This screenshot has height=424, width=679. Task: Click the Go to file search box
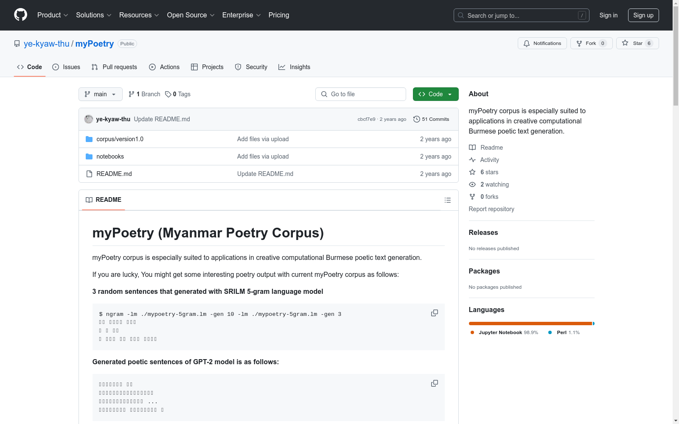point(361,94)
